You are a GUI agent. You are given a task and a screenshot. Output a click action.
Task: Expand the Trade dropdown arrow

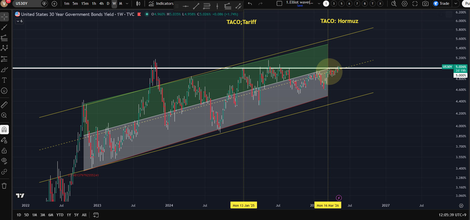456,4
